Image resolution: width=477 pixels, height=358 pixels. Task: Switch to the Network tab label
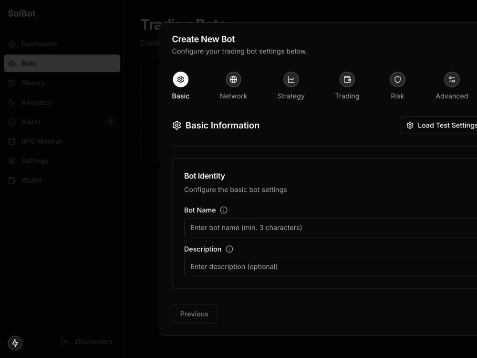point(233,96)
